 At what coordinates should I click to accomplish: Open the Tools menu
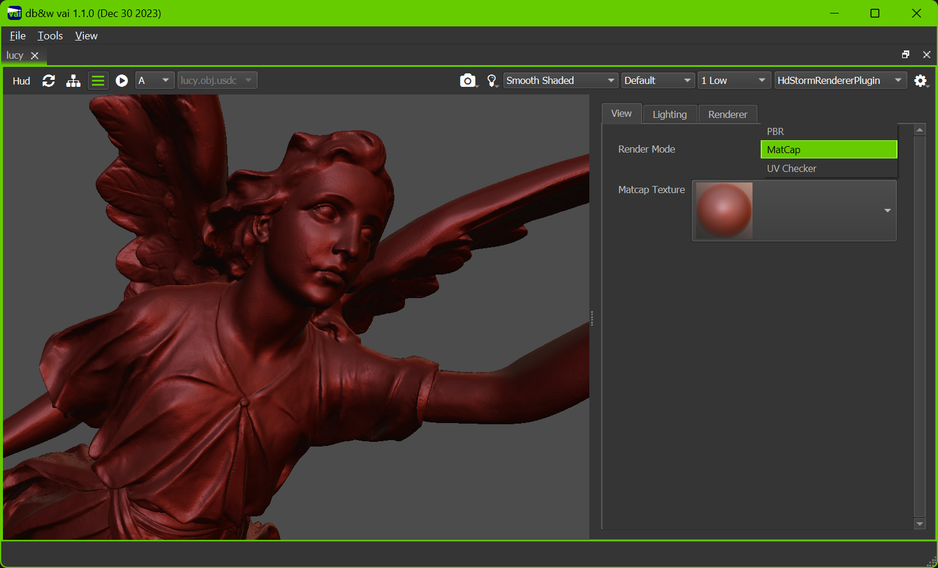click(x=50, y=36)
